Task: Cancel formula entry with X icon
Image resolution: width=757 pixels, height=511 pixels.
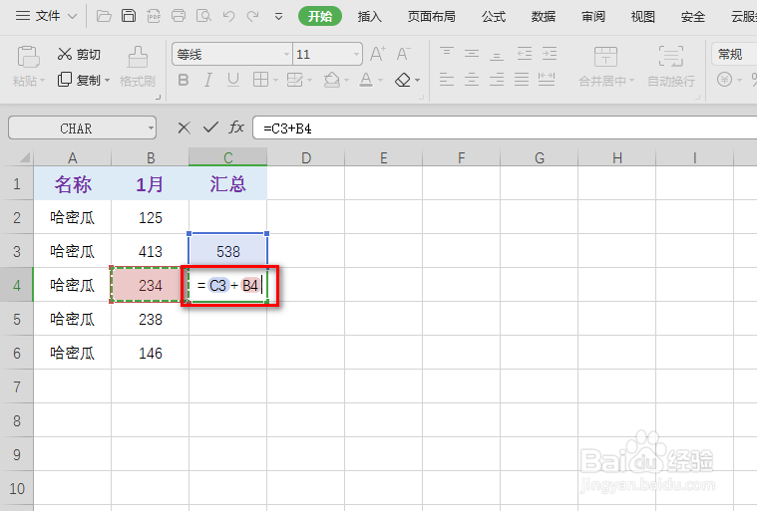Action: (x=184, y=128)
